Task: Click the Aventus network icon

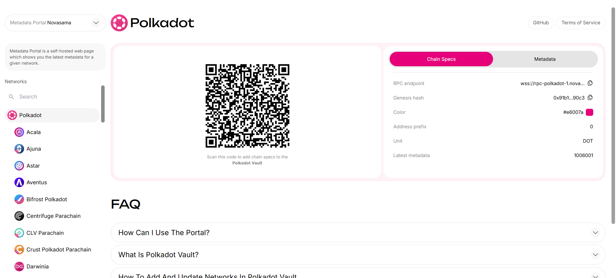Action: (x=19, y=182)
